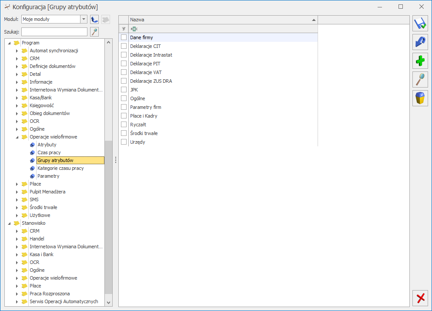Click the search magnifier button beside Szukaj

click(x=94, y=32)
